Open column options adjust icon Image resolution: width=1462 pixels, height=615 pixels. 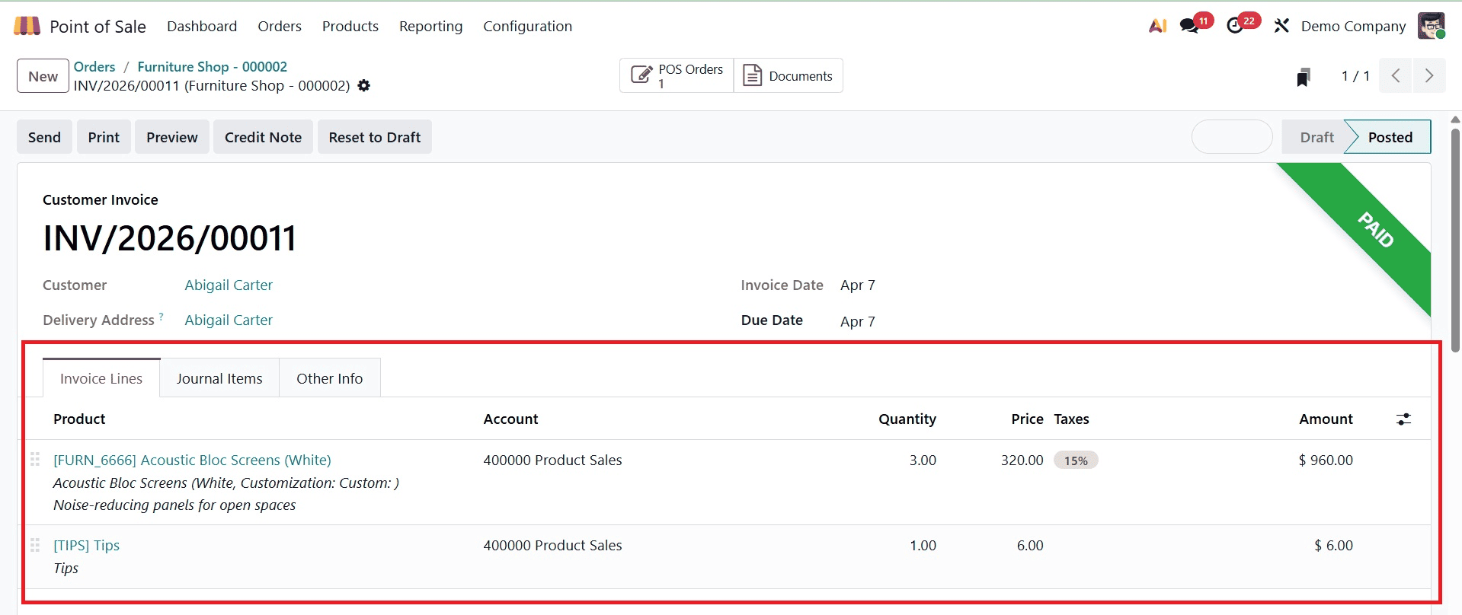[1403, 419]
